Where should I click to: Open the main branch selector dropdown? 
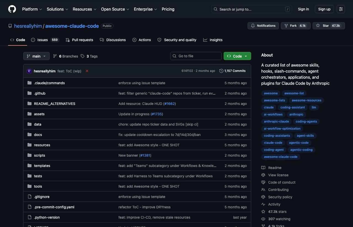(36, 56)
